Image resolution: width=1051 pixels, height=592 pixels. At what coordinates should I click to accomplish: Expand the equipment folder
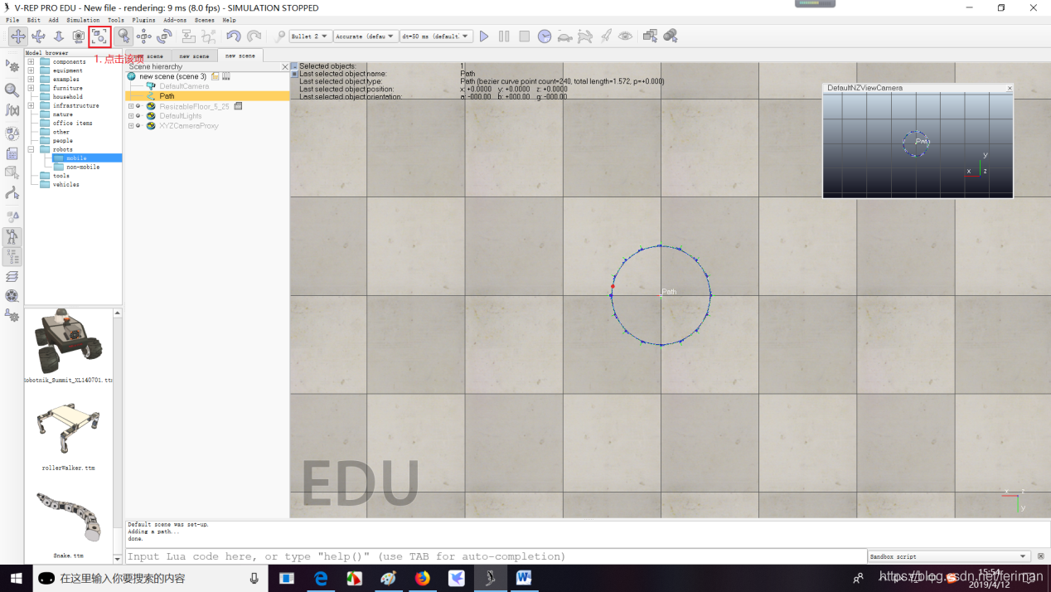31,70
